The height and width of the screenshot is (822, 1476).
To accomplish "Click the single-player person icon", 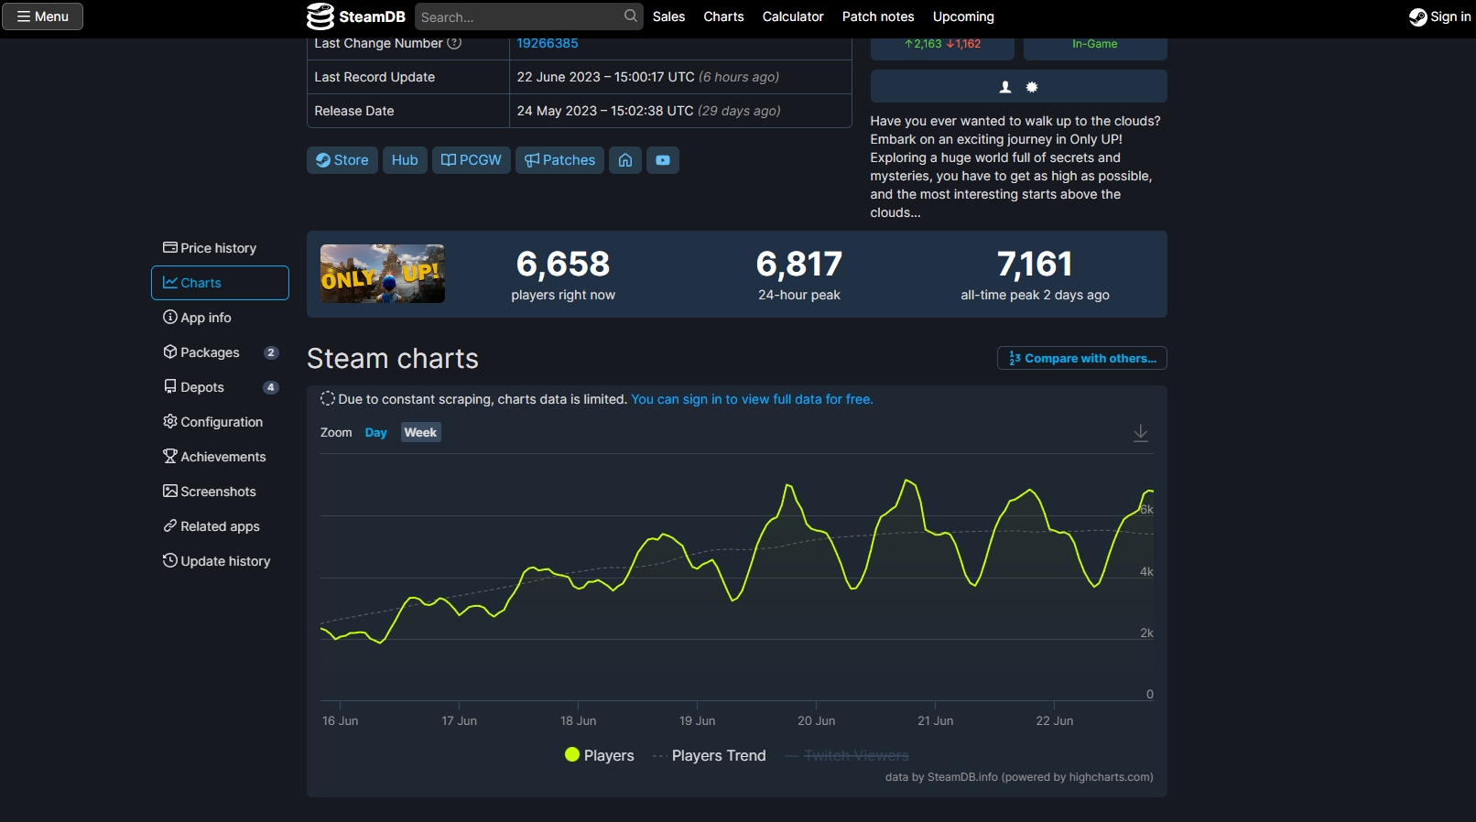I will coord(1005,87).
